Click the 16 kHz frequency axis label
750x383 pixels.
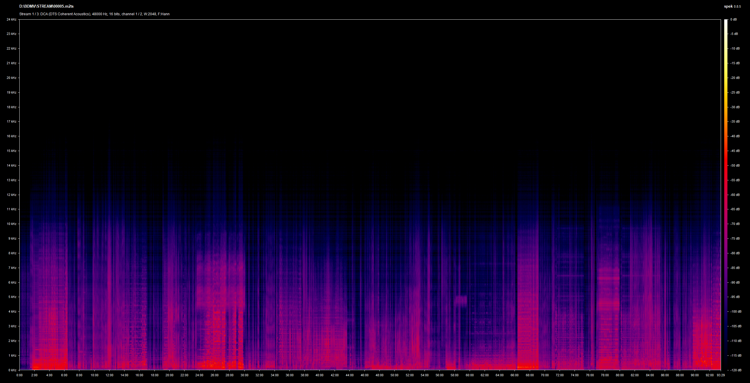[x=11, y=136]
